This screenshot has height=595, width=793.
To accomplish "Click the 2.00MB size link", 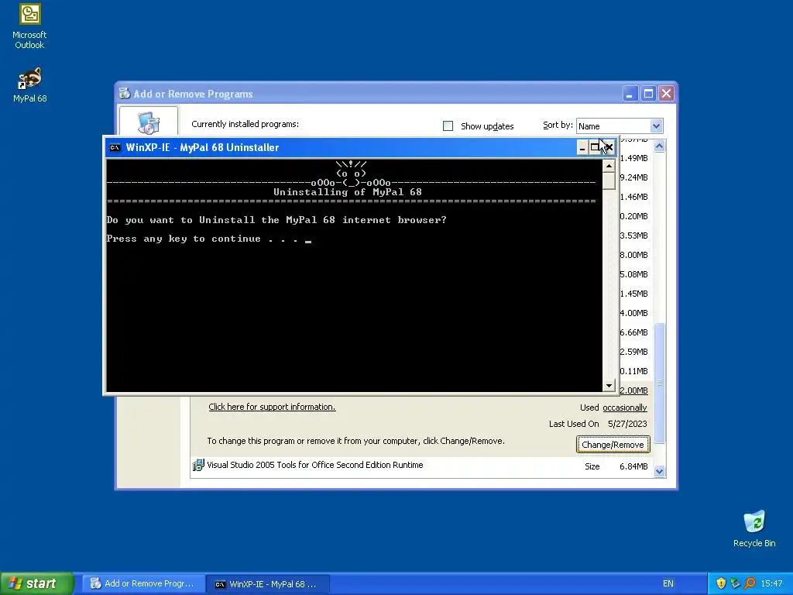I will (633, 390).
